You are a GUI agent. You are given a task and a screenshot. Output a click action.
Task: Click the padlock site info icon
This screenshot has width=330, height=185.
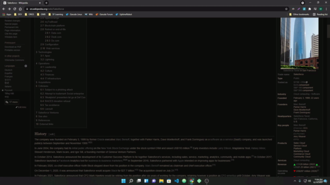[x=27, y=9]
